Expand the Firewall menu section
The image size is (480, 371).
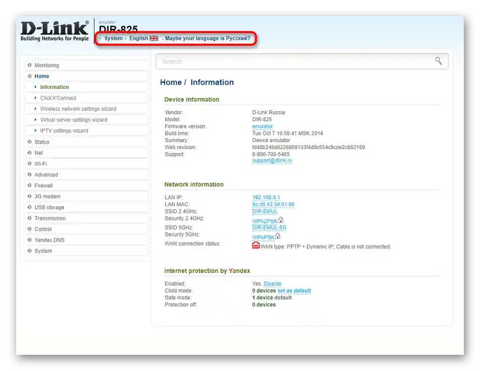tap(87, 185)
